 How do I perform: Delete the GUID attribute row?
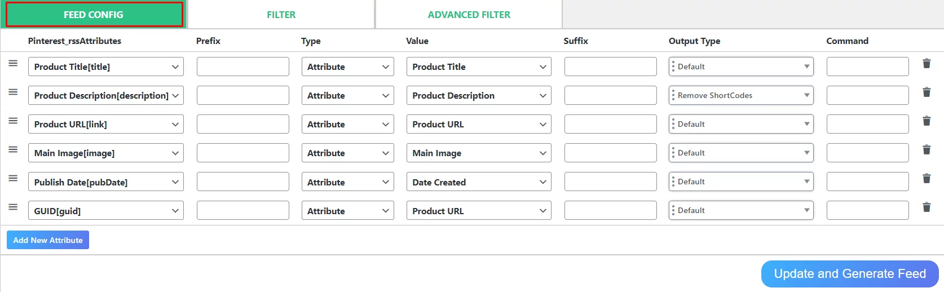point(926,207)
